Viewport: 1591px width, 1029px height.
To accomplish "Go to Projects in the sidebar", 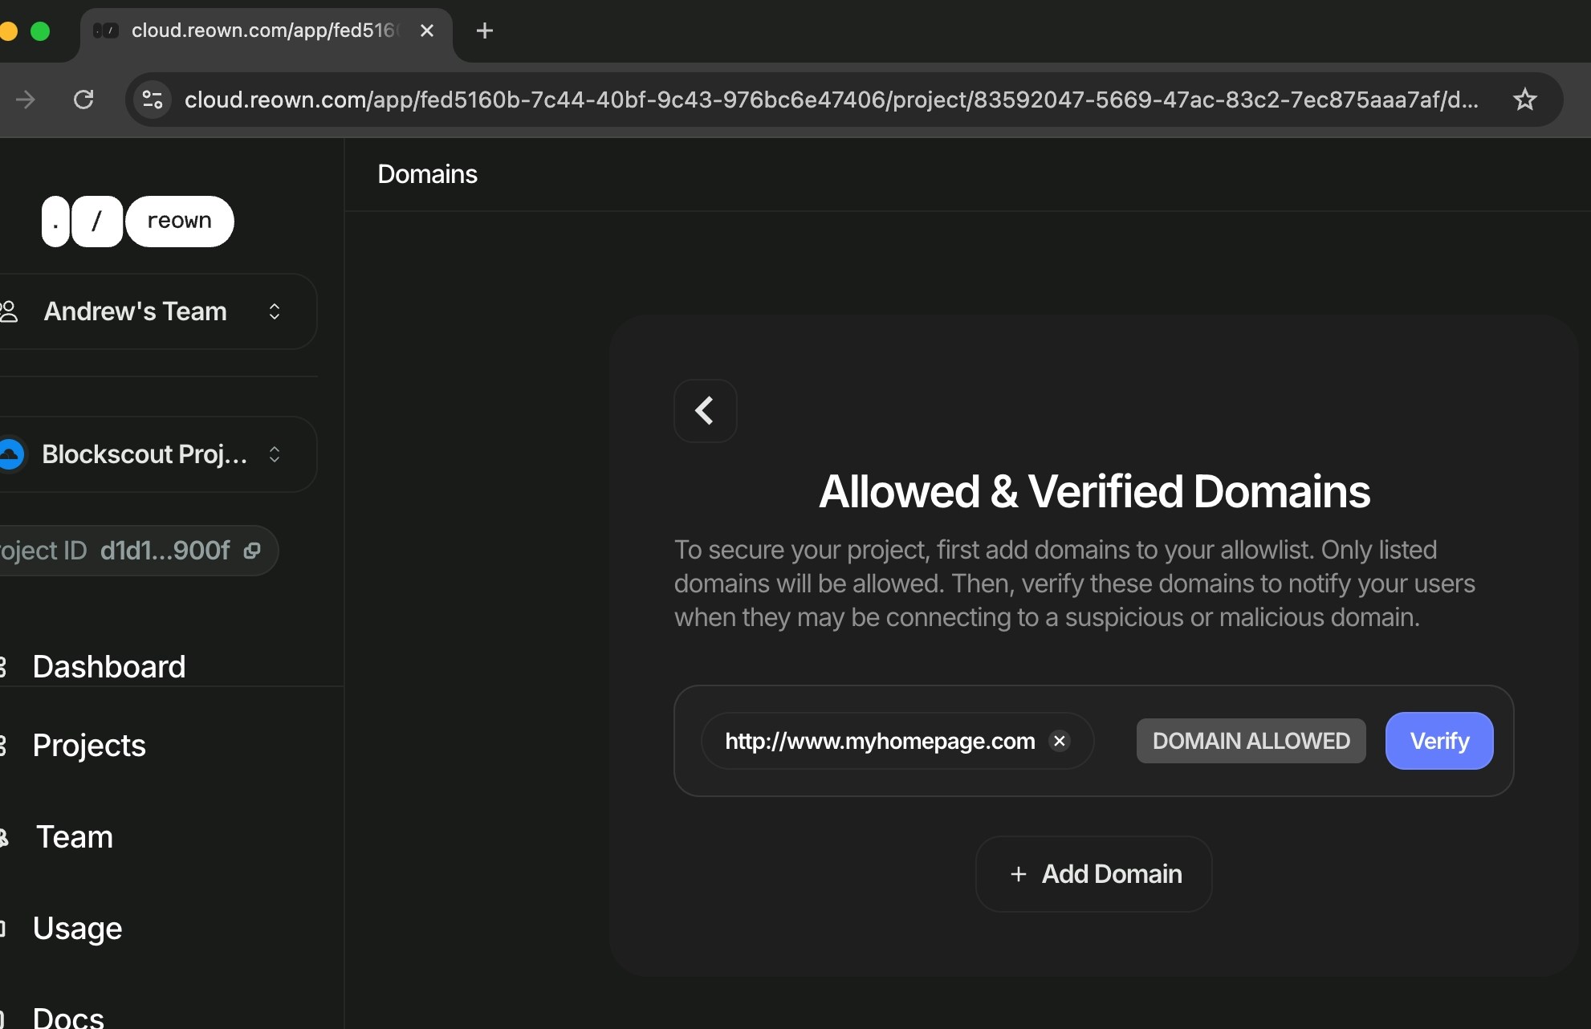I will pos(89,746).
